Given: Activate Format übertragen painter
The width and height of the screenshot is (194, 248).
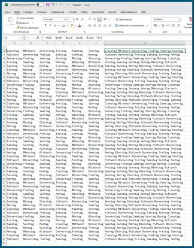Looking at the screenshot, I should coord(27,27).
